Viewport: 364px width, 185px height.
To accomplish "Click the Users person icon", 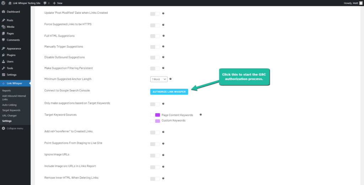I will [x=4, y=62].
